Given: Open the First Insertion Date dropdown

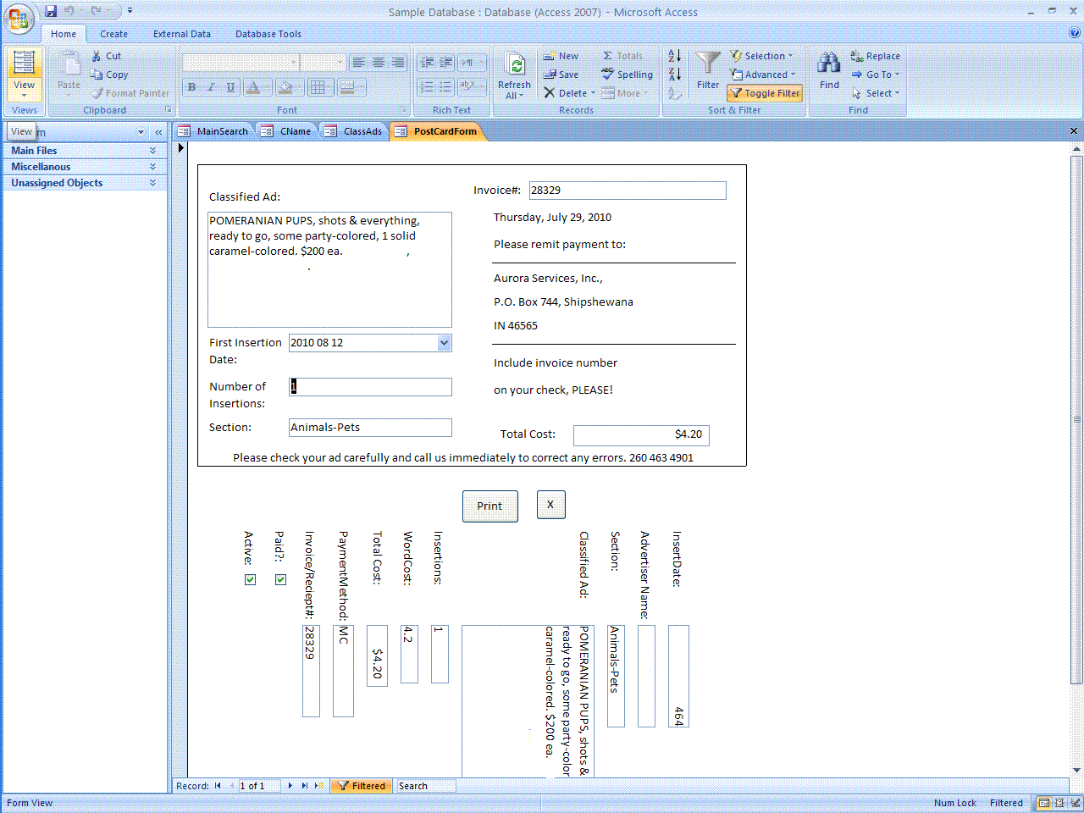Looking at the screenshot, I should [x=444, y=343].
